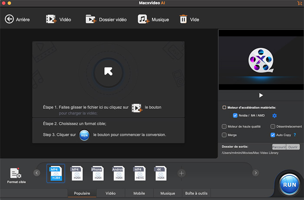Play the preview video
The height and width of the screenshot is (200, 304).
(261, 95)
